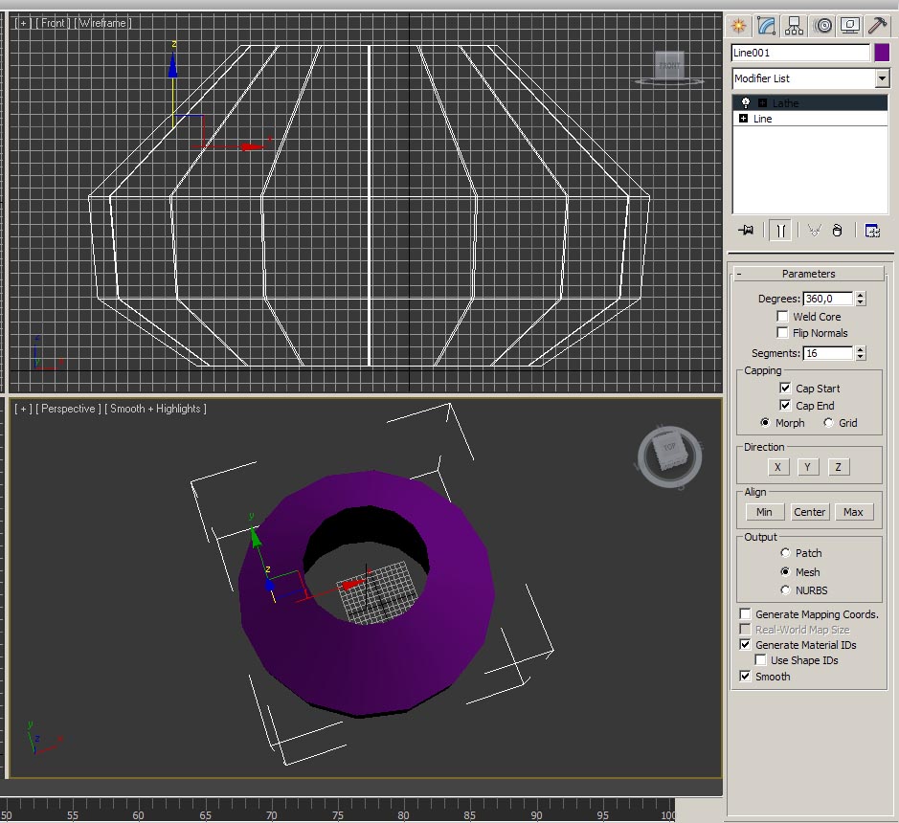
Task: Open the Modifier List dropdown
Action: point(882,78)
